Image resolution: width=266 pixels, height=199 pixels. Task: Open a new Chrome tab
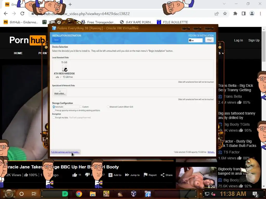[70, 4]
